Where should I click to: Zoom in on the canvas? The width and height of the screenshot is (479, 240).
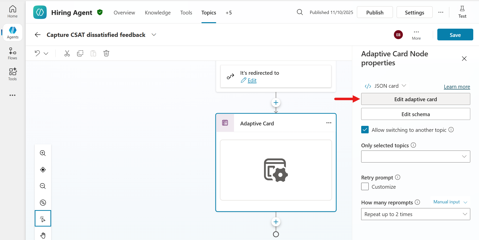(43, 153)
